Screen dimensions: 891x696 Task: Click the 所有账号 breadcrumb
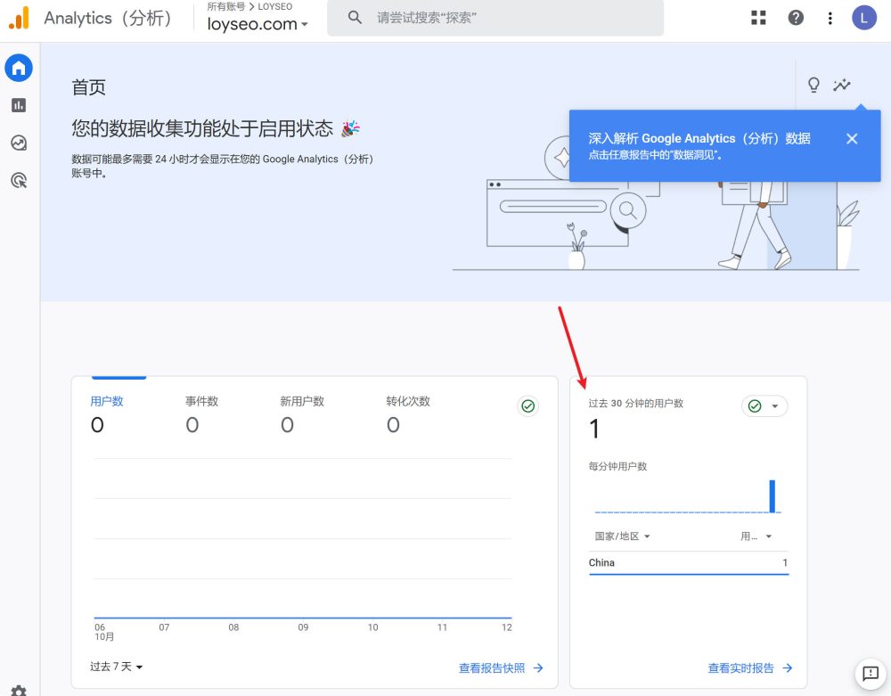click(x=225, y=6)
